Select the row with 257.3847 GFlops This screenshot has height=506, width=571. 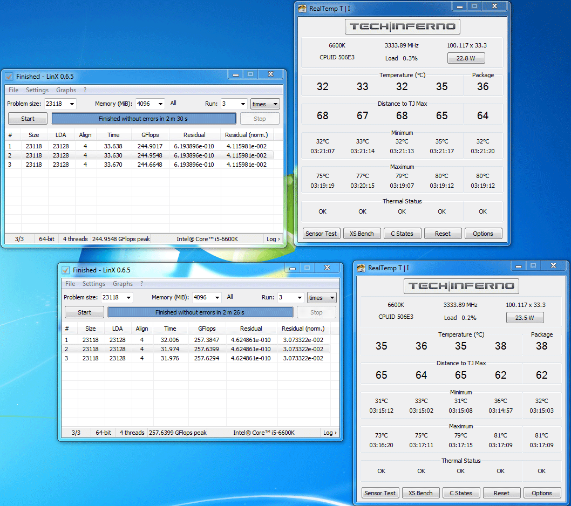coord(196,340)
